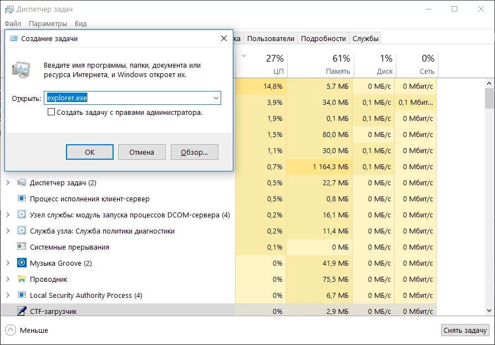Image resolution: width=495 pixels, height=345 pixels.
Task: Enable creating task with administrator rights checkbox
Action: [x=51, y=112]
